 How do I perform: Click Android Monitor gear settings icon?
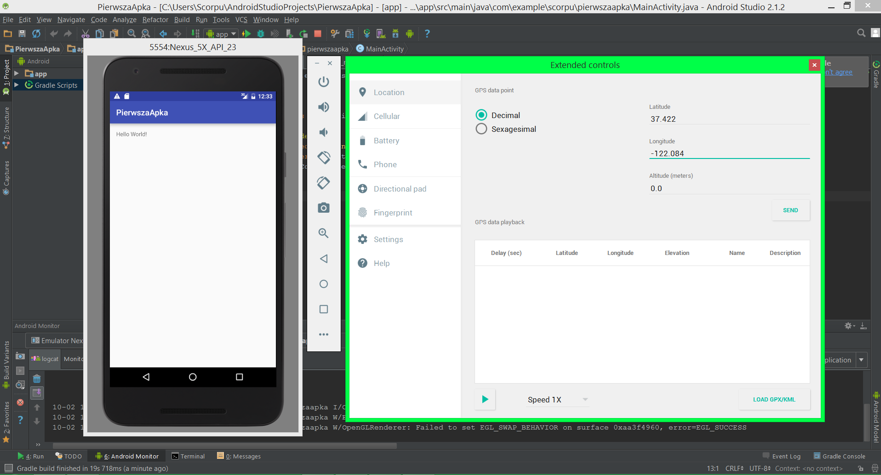coord(849,326)
